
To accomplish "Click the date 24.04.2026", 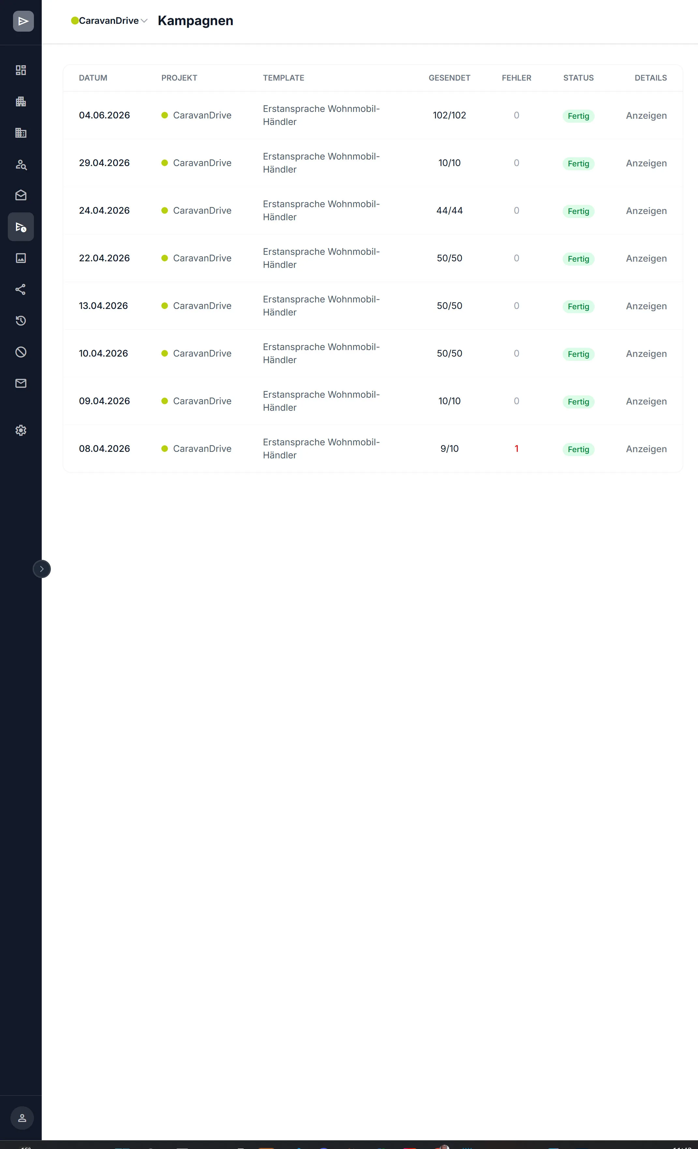I will (104, 210).
